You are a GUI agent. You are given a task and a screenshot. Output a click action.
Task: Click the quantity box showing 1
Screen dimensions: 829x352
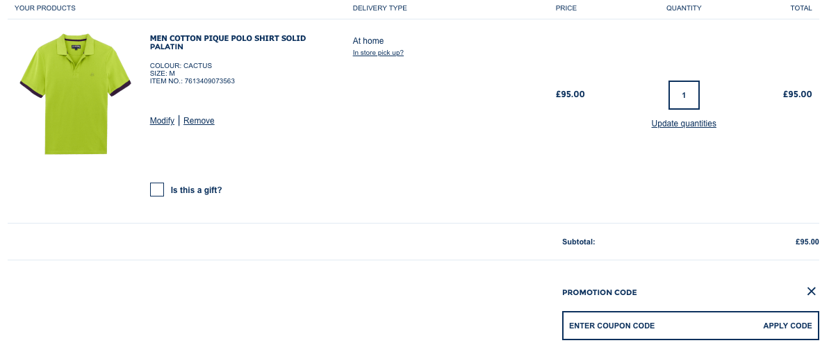point(684,95)
